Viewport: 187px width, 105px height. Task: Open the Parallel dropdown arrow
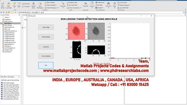pos(103,8)
